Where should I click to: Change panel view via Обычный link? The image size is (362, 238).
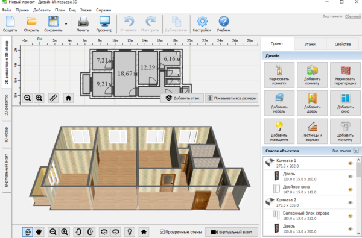(x=353, y=16)
